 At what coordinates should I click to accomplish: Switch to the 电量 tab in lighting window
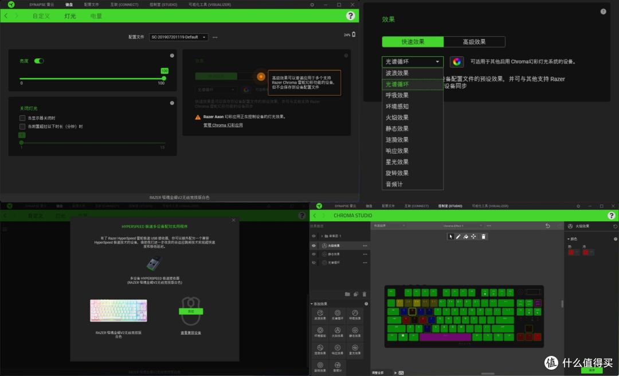tap(96, 16)
